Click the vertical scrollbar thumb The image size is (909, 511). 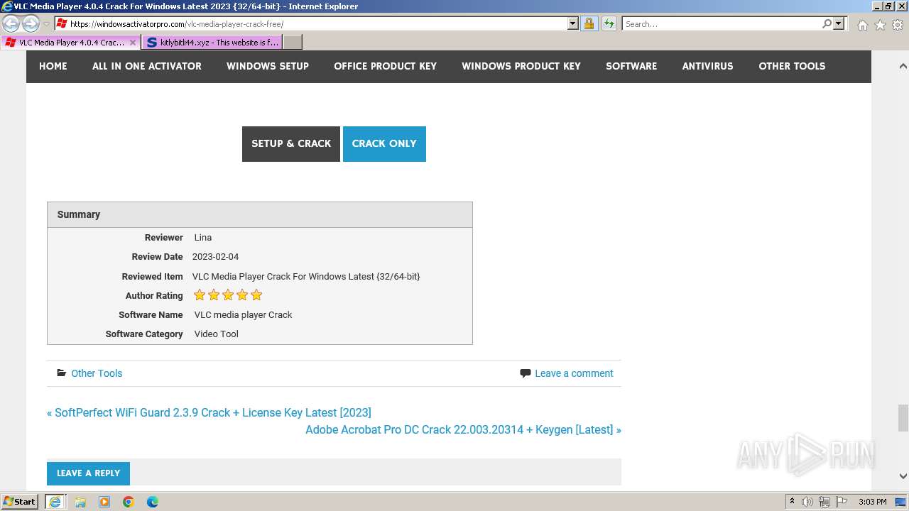click(x=903, y=418)
